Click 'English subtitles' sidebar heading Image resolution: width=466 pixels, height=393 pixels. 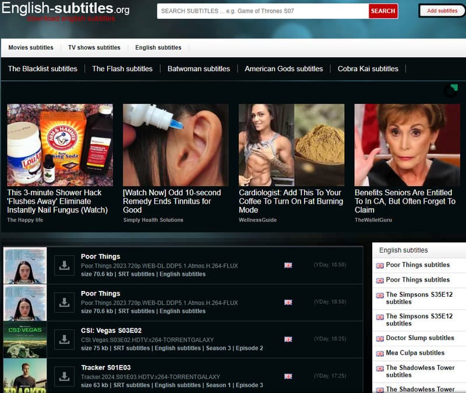[x=403, y=250]
